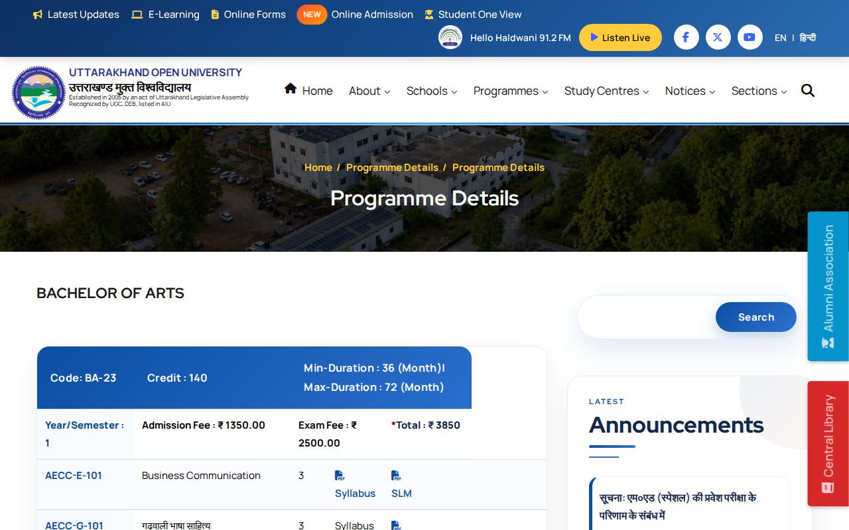This screenshot has height=530, width=849.
Task: Click the blue Search button
Action: (x=756, y=317)
